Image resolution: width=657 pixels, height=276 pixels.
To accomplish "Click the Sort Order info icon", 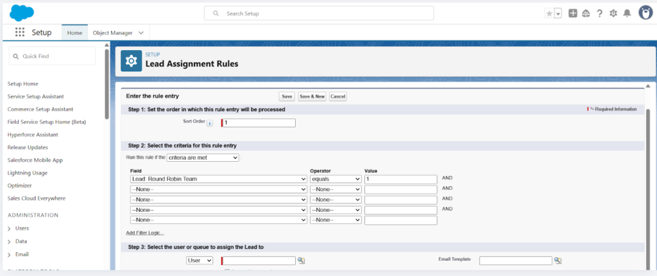I will click(x=210, y=123).
